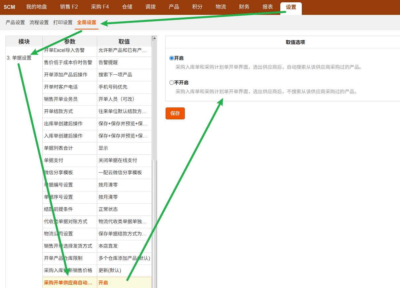The height and width of the screenshot is (288, 400).
Task: Click the SCM logo link
Action: click(10, 7)
